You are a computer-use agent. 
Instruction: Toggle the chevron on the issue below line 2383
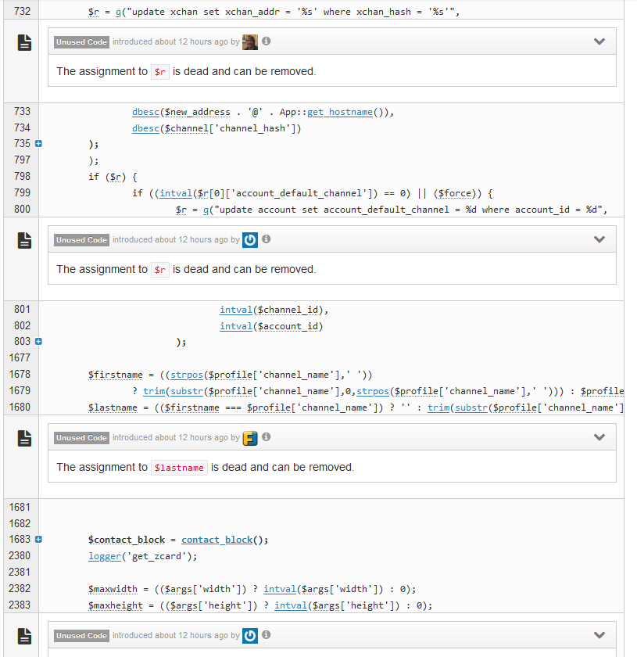pos(599,635)
